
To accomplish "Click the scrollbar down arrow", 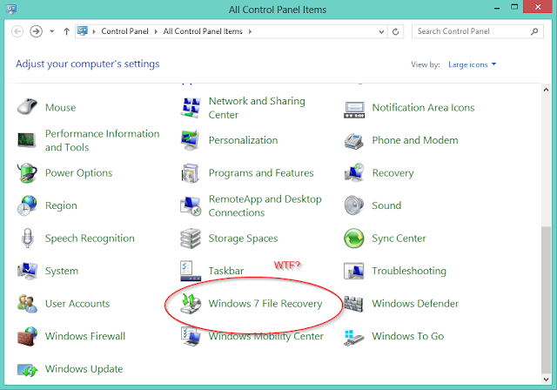I will 546,380.
